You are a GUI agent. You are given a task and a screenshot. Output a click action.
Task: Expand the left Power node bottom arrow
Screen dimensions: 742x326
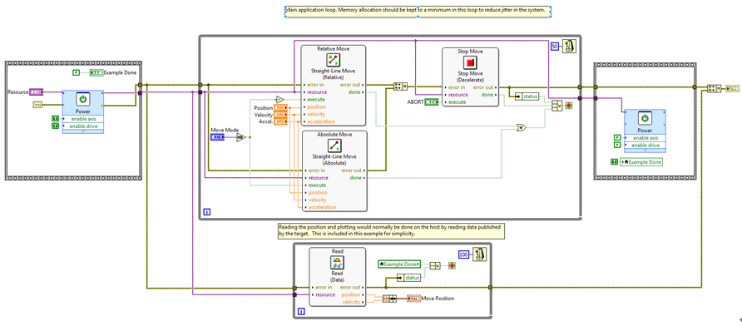pos(83,131)
